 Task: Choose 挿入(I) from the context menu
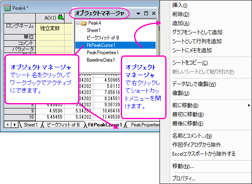(x=180, y=5)
